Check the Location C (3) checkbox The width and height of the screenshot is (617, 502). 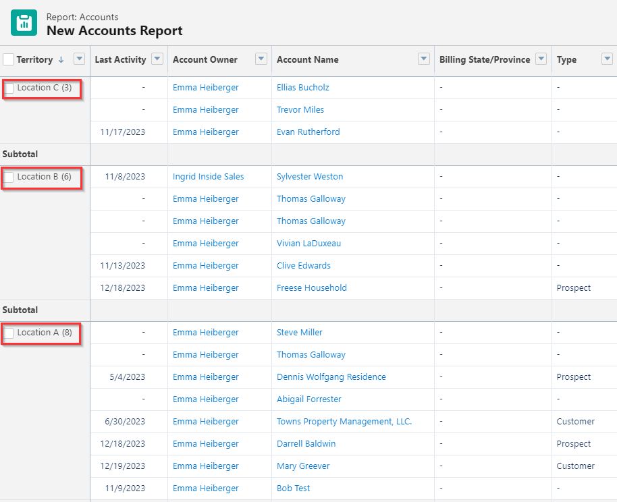pyautogui.click(x=9, y=88)
